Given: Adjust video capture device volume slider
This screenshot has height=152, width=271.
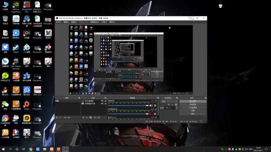Looking at the screenshot, I should click(x=128, y=114).
